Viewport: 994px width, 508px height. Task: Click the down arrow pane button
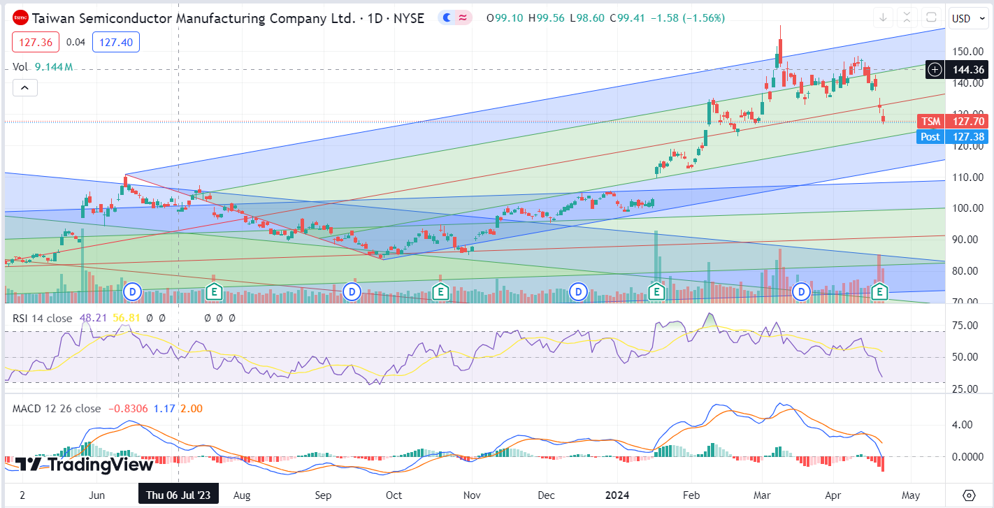click(883, 17)
